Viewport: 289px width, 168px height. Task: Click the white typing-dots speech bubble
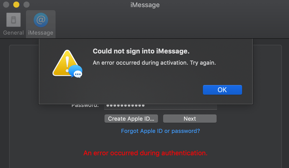click(78, 74)
